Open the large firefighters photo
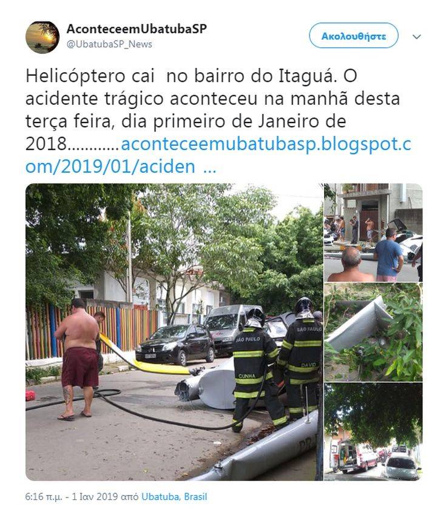446x512 pixels. (174, 332)
